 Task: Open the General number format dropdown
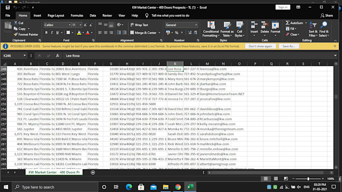click(196, 25)
